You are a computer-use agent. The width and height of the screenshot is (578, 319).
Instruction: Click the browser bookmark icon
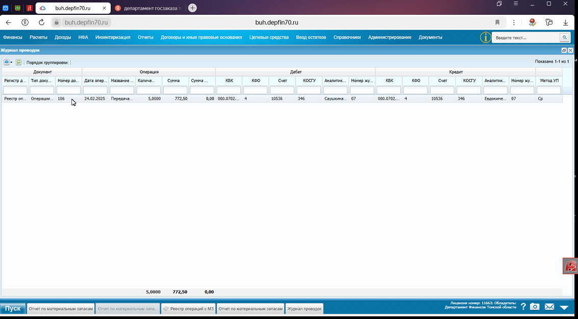pyautogui.click(x=497, y=22)
